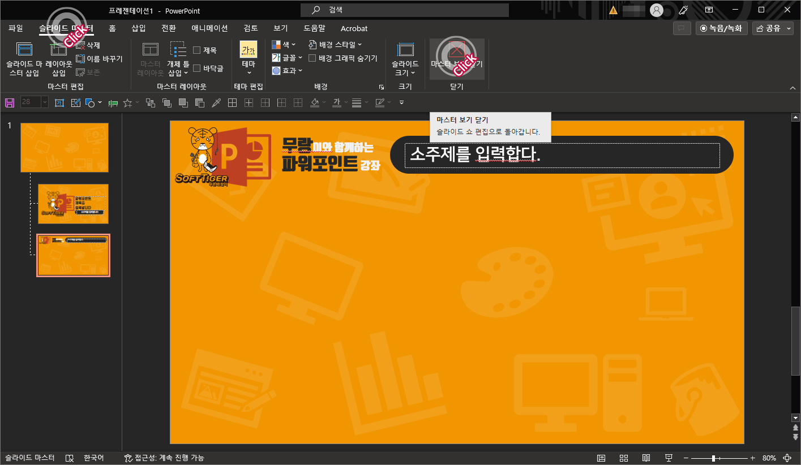Select the first master slide thumbnail
This screenshot has height=465, width=801.
(x=65, y=148)
